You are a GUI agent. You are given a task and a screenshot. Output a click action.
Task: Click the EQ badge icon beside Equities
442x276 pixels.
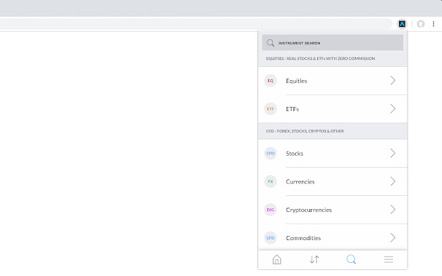(x=271, y=81)
